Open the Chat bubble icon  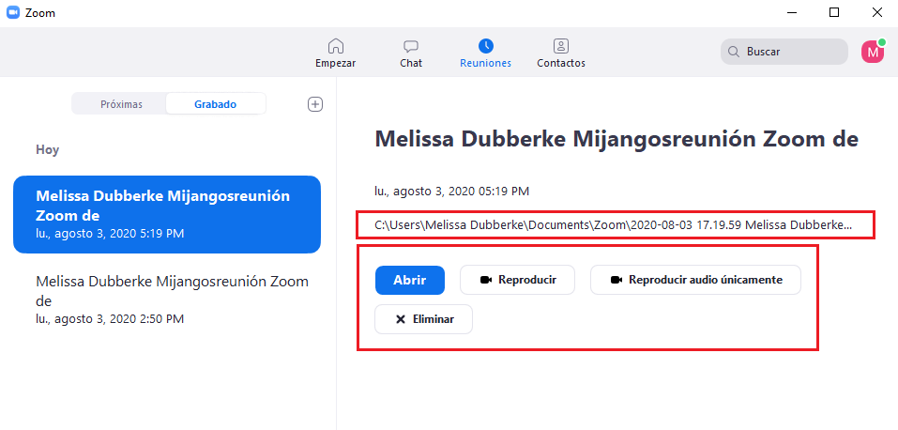click(x=410, y=46)
